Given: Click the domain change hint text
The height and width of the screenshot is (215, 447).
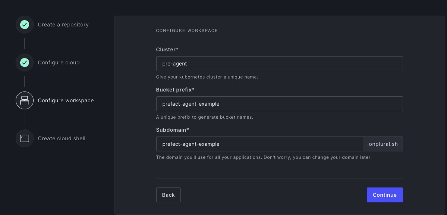Looking at the screenshot, I should point(264,157).
